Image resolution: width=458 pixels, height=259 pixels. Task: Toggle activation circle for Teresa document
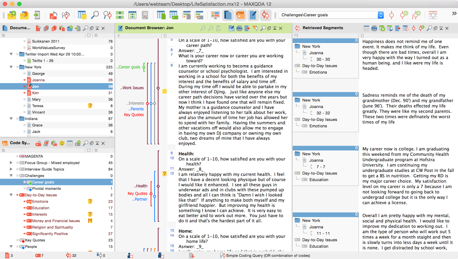point(25,106)
